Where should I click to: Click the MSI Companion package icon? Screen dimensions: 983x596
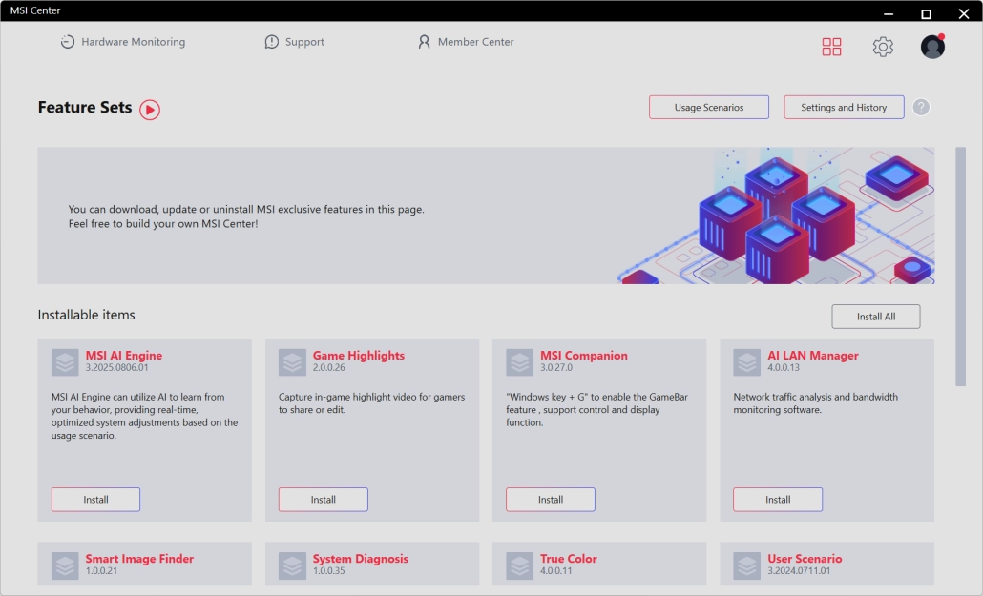coord(520,362)
